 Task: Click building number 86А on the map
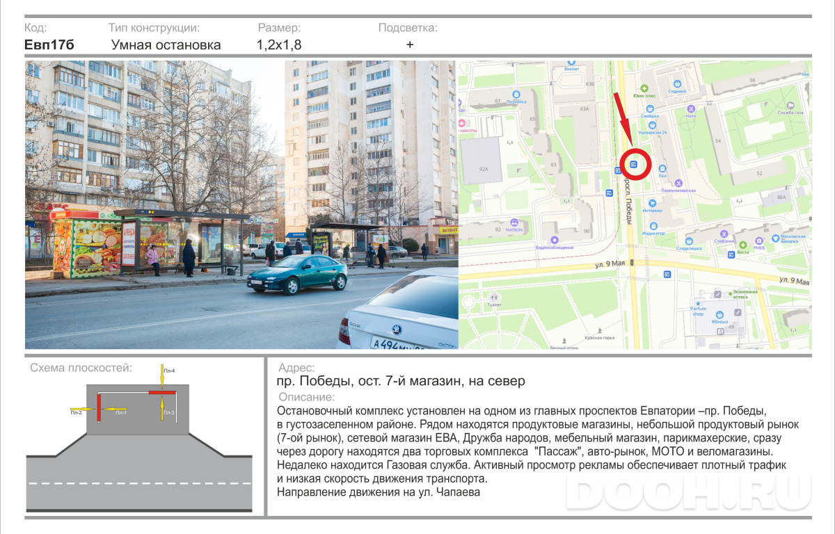(781, 197)
